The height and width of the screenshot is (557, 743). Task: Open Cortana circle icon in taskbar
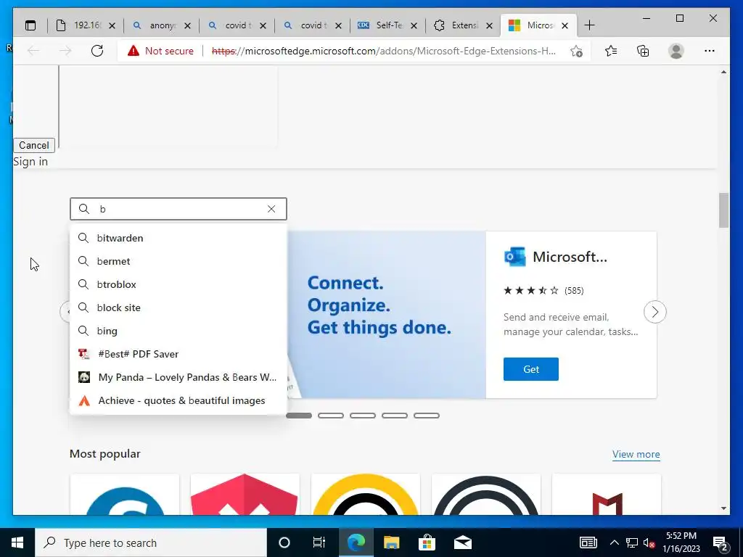point(284,542)
